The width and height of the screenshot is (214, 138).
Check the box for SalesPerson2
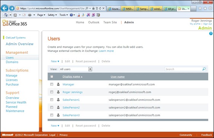[x=52, y=107]
